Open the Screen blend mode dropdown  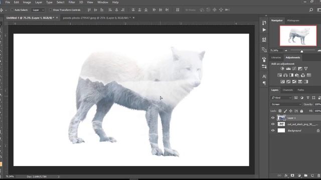point(286,104)
